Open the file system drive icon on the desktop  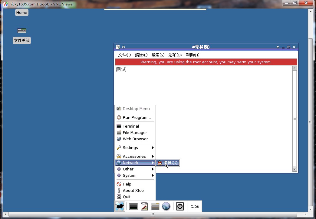(x=22, y=31)
